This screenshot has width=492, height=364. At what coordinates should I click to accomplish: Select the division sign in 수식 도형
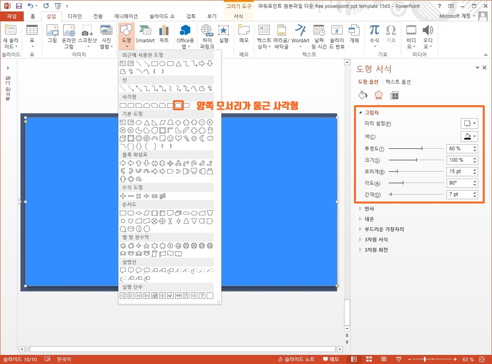[146, 196]
